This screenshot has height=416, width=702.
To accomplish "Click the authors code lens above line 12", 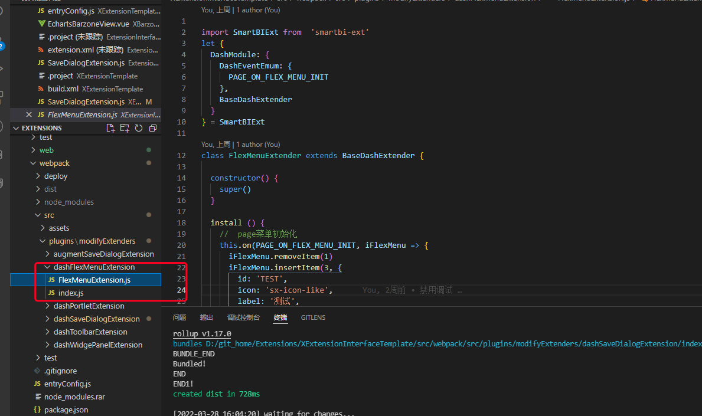I will pos(241,145).
